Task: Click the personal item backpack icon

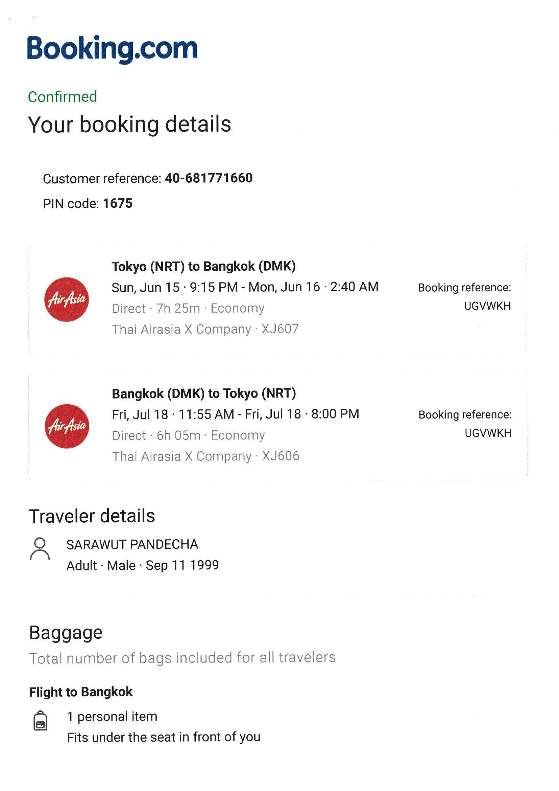Action: click(x=40, y=720)
